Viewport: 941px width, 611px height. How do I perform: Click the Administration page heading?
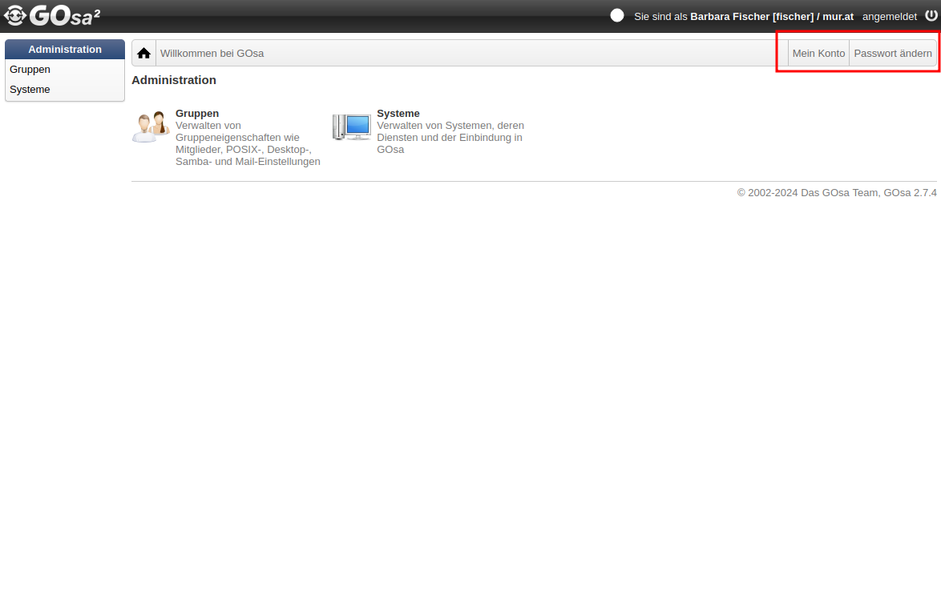pyautogui.click(x=173, y=80)
